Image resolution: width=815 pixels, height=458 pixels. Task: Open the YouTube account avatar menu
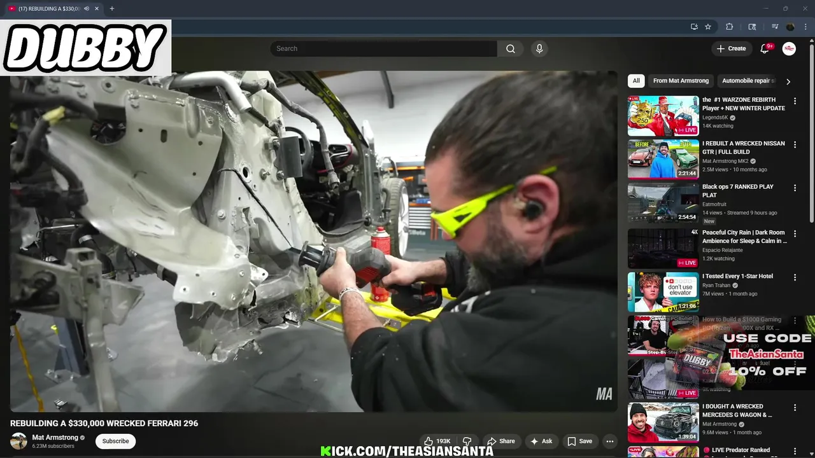(x=789, y=48)
